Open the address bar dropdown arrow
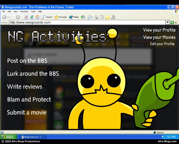 tap(168, 23)
